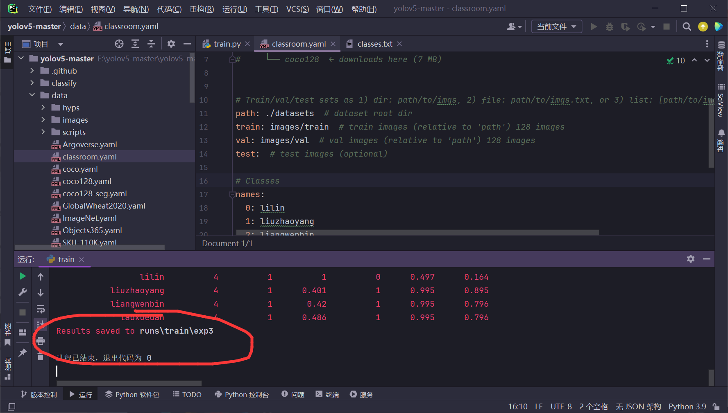Screen dimensions: 728x413
Task: Open the 编辑(E) menu
Action: click(x=71, y=9)
